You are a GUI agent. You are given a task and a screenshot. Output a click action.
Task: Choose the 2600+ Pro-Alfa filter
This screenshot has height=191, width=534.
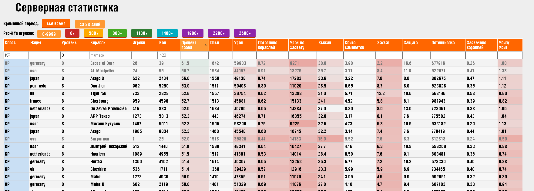point(245,33)
